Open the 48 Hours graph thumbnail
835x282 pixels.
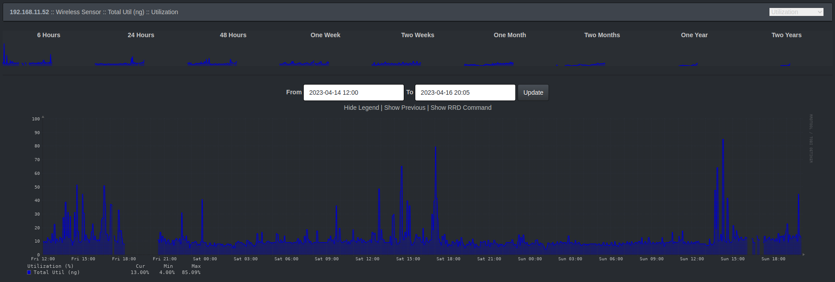click(212, 55)
